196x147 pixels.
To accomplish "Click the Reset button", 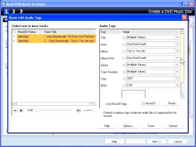I will [x=172, y=103].
